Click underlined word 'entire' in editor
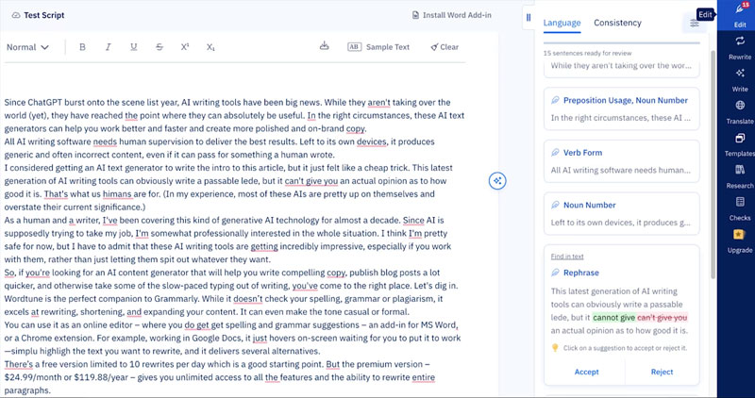This screenshot has height=398, width=755. click(424, 377)
